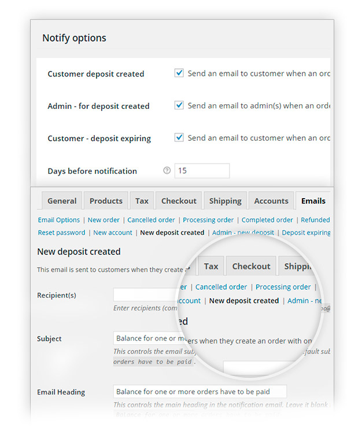
Task: Uncheck the Customer deposit created checkbox
Action: pos(179,73)
